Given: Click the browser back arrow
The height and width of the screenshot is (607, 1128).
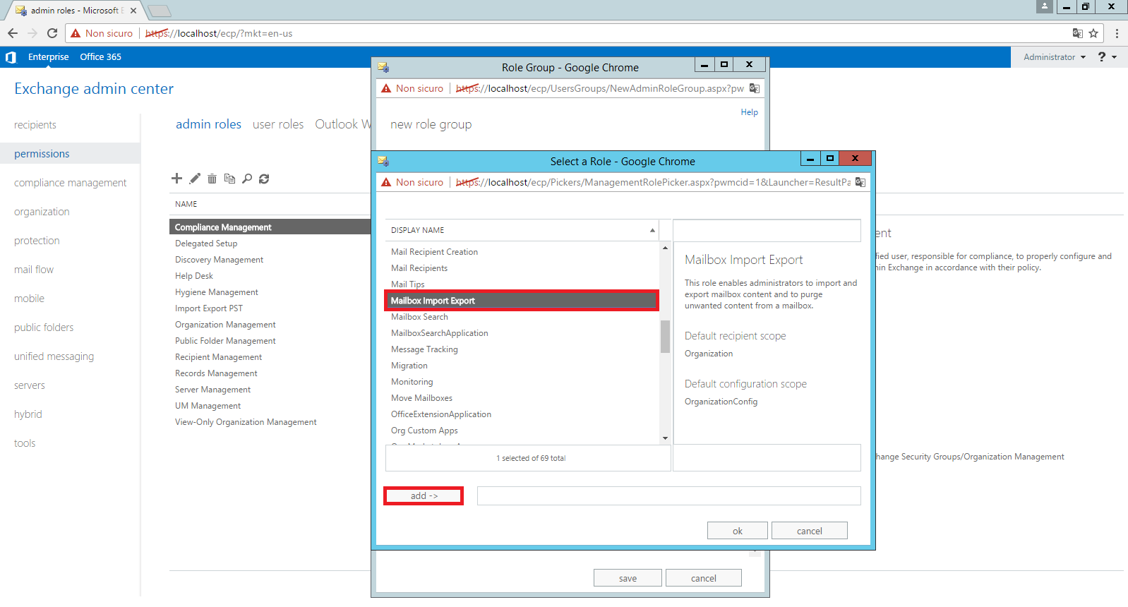Looking at the screenshot, I should 13,33.
